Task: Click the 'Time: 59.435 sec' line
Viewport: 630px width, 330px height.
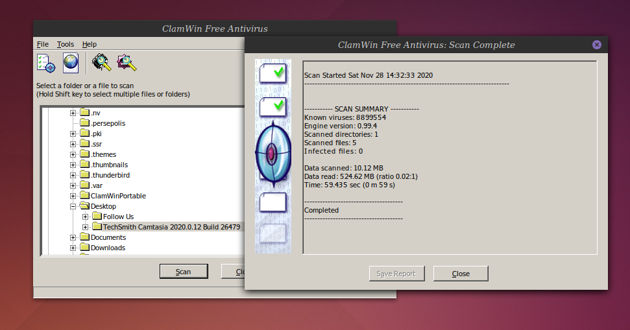Action: 350,185
